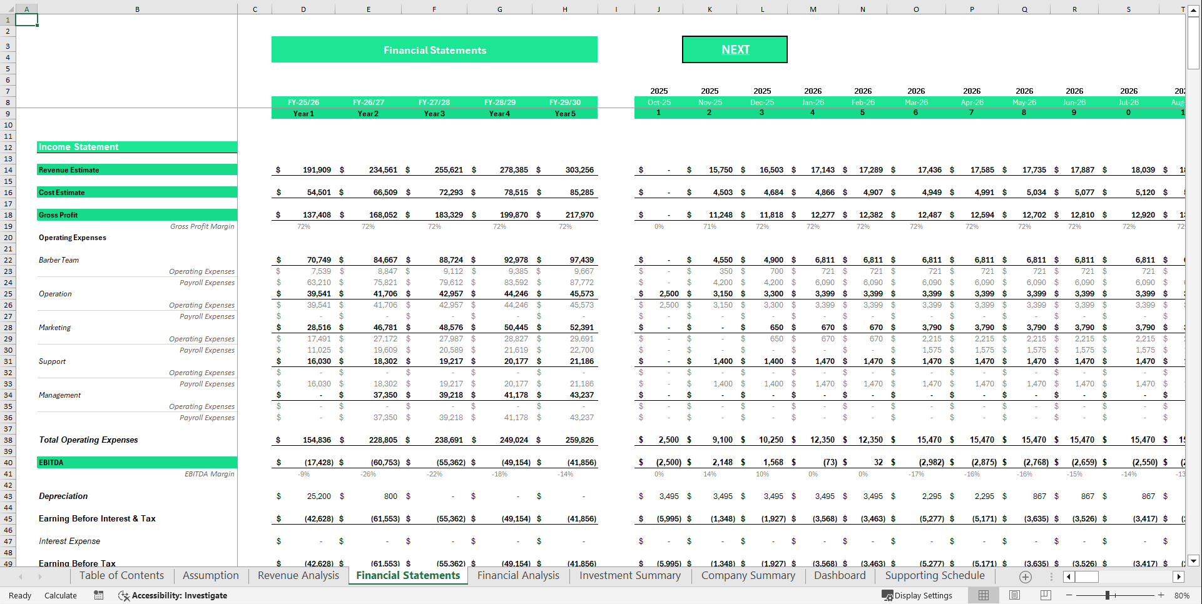Click the NEXT button

click(x=735, y=49)
